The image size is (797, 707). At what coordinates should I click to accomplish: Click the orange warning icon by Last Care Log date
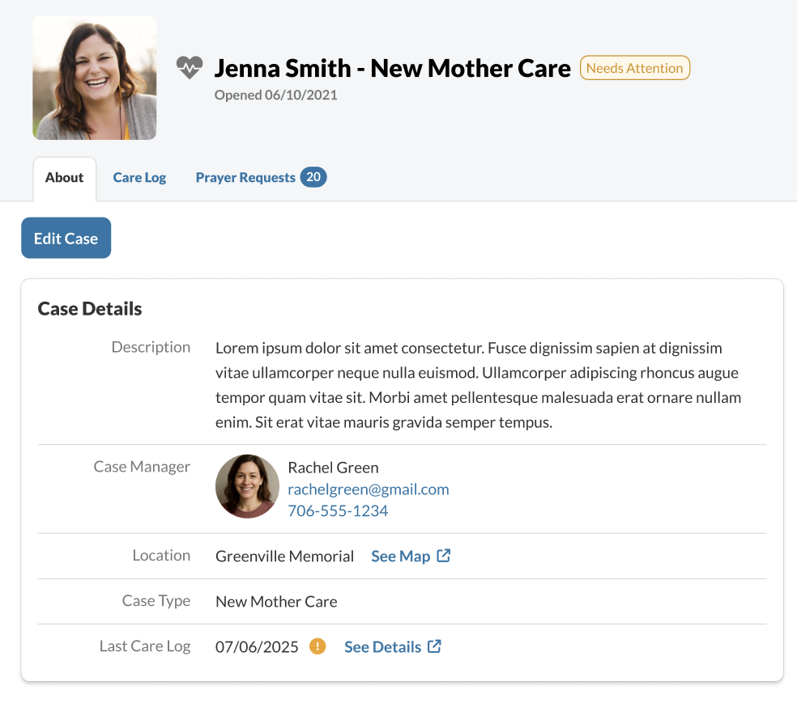pyautogui.click(x=318, y=646)
